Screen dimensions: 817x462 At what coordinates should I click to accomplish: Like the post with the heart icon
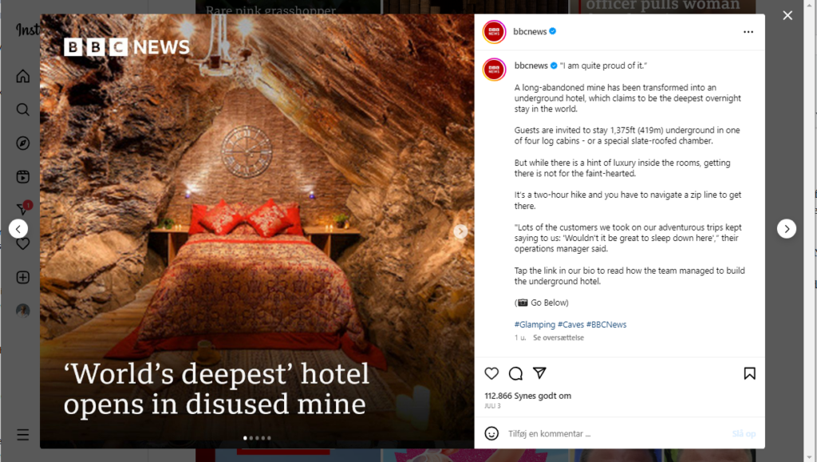pos(491,373)
